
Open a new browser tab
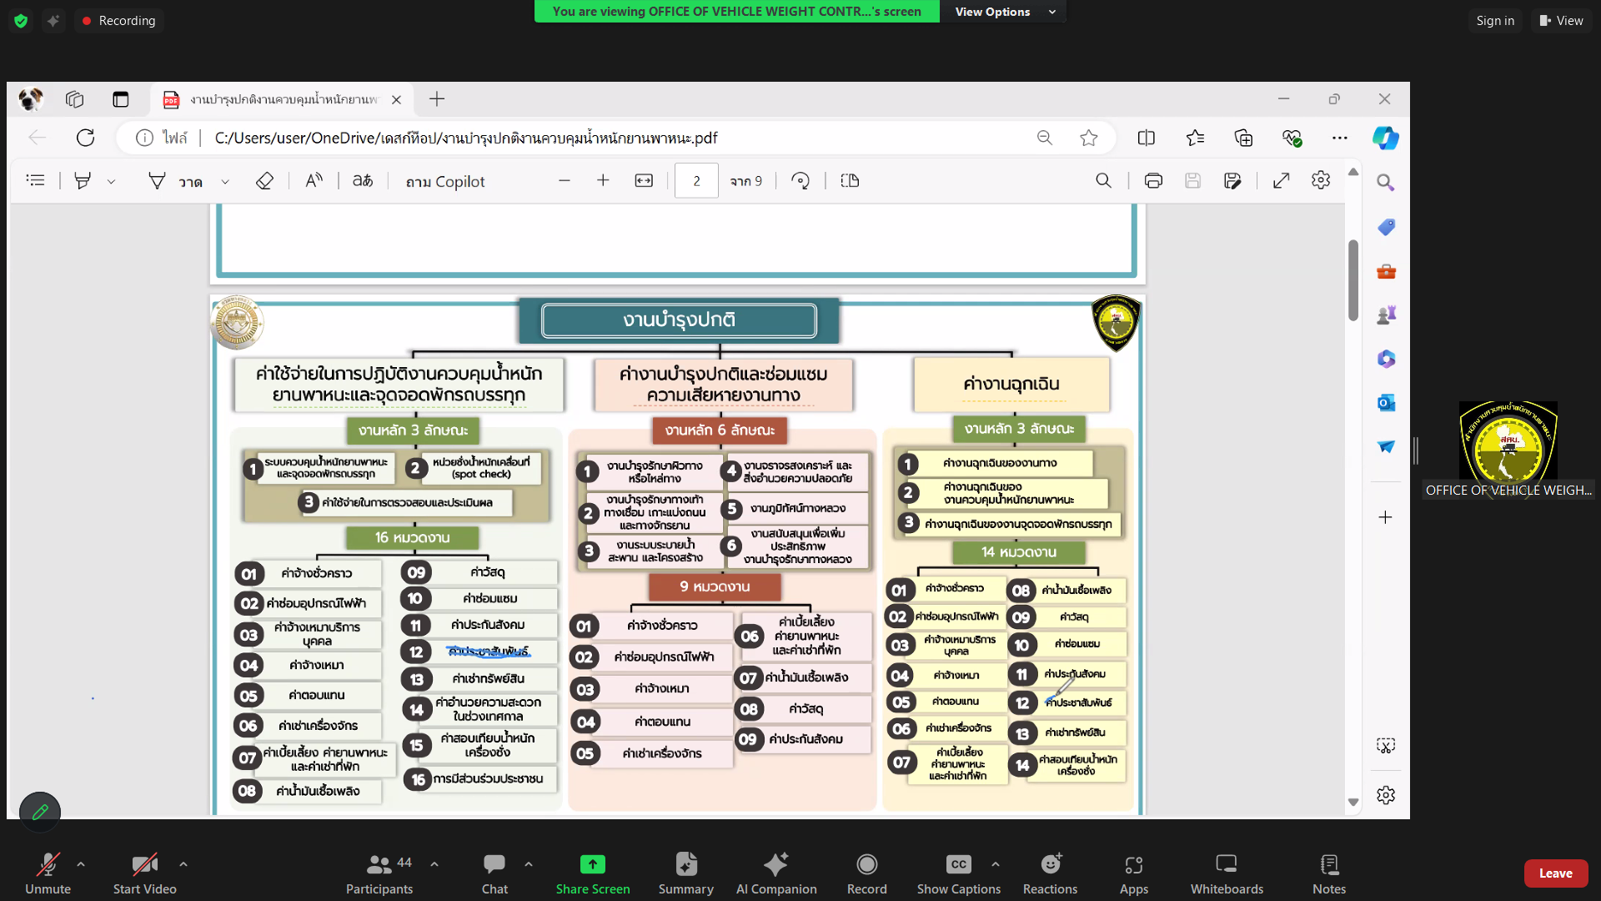tap(437, 100)
